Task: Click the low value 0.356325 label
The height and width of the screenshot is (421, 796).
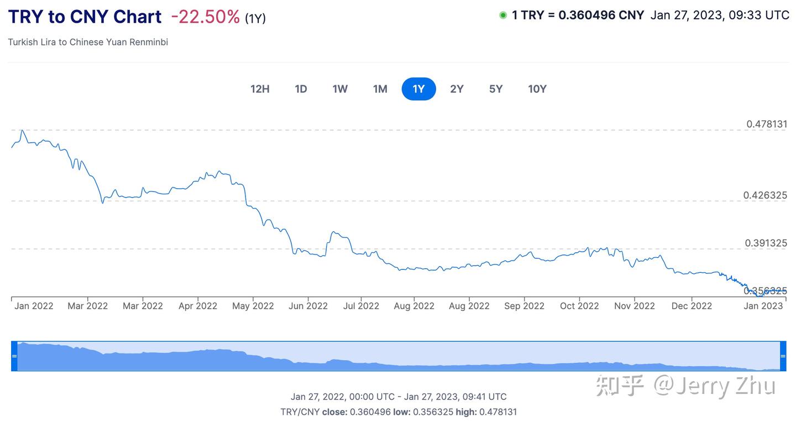Action: [767, 291]
